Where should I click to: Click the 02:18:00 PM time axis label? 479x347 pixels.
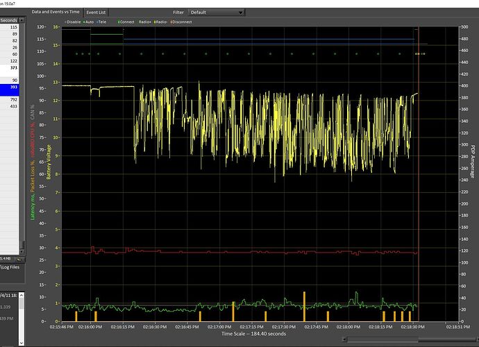(x=348, y=327)
